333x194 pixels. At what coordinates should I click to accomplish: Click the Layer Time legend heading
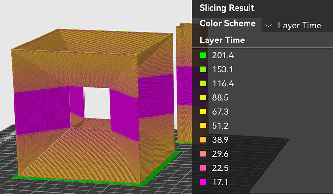coord(222,40)
